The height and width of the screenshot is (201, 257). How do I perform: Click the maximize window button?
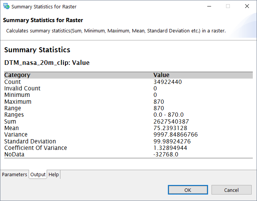point(228,6)
